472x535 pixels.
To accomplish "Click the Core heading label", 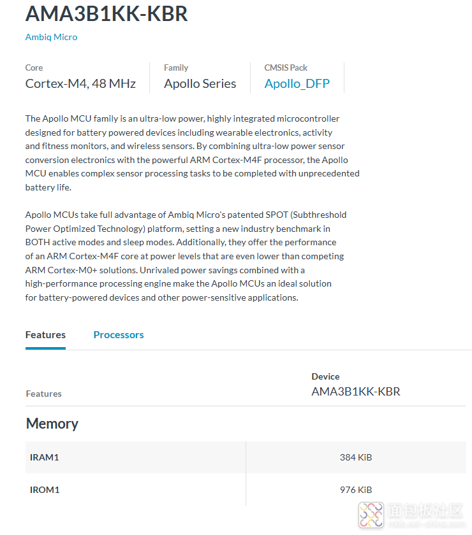I will pos(34,68).
